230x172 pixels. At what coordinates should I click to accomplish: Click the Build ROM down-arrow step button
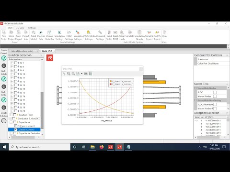tap(4, 86)
